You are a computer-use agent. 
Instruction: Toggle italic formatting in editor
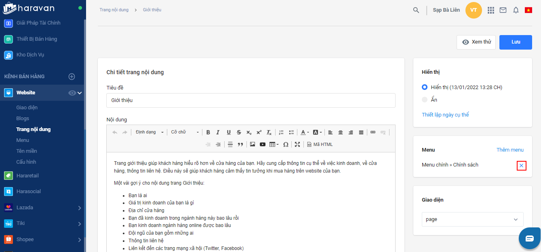click(x=218, y=132)
